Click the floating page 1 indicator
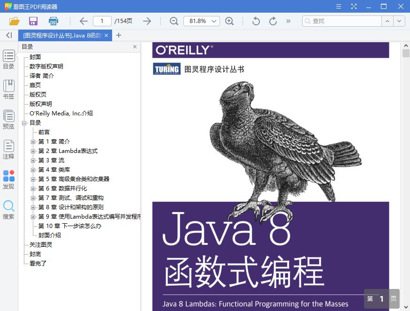This screenshot has width=410, height=311. click(382, 299)
